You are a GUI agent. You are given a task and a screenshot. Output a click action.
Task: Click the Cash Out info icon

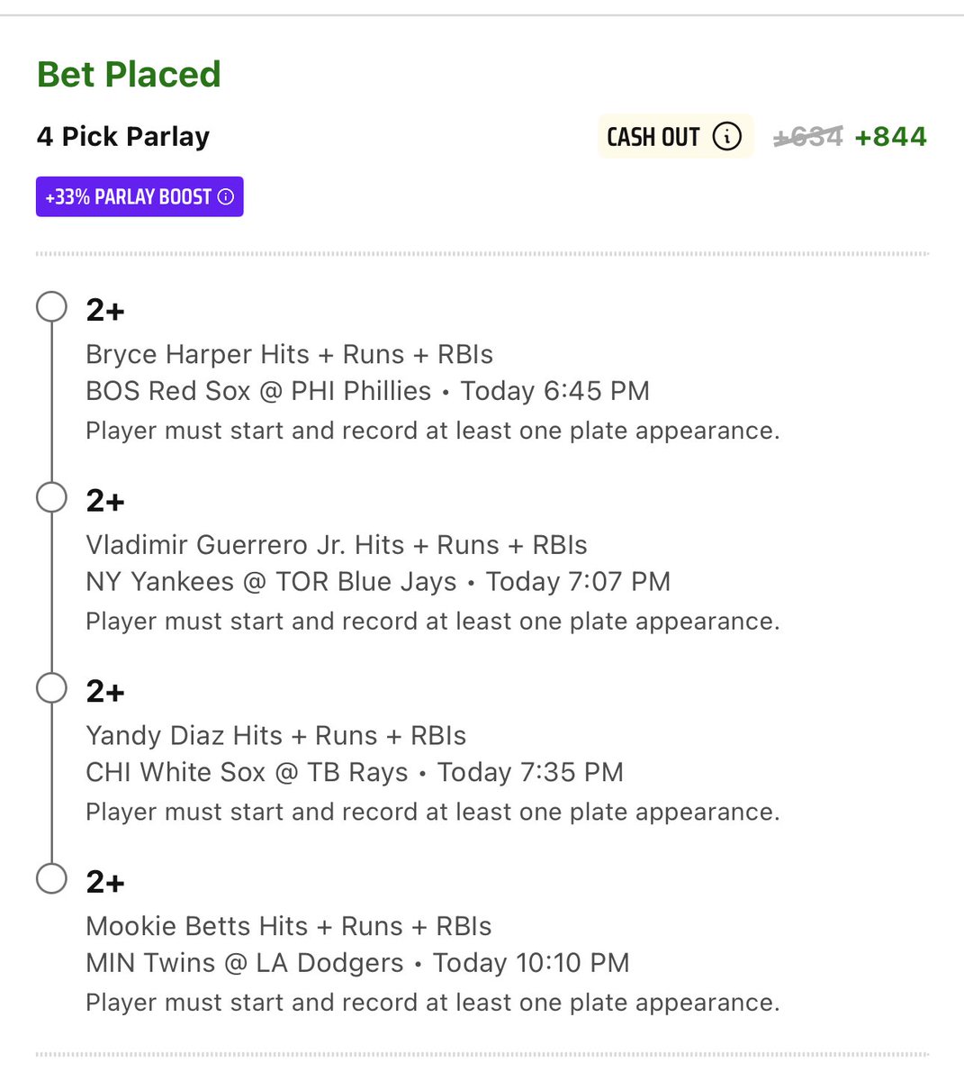726,136
